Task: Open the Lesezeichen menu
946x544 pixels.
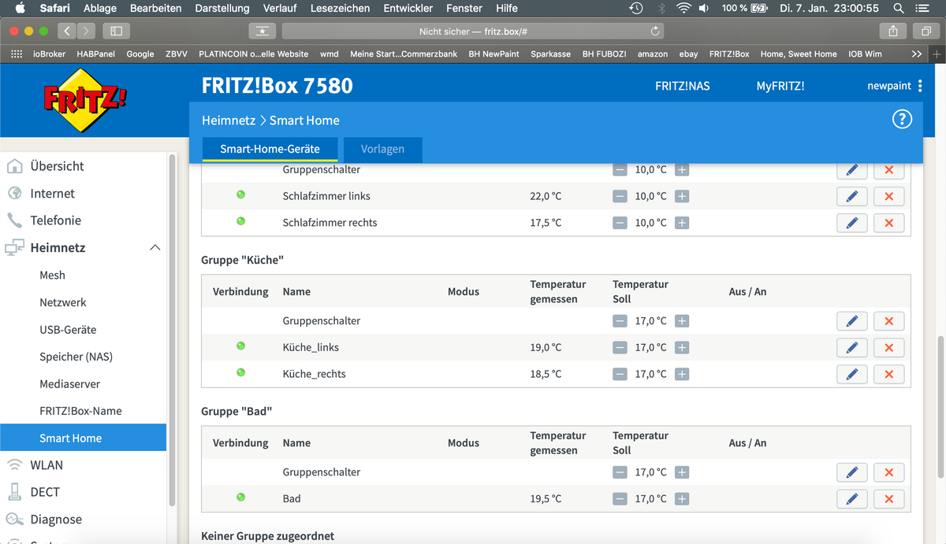Action: pos(340,8)
